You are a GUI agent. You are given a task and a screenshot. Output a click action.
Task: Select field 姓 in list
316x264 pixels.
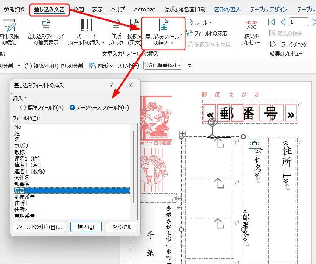[x=72, y=133]
